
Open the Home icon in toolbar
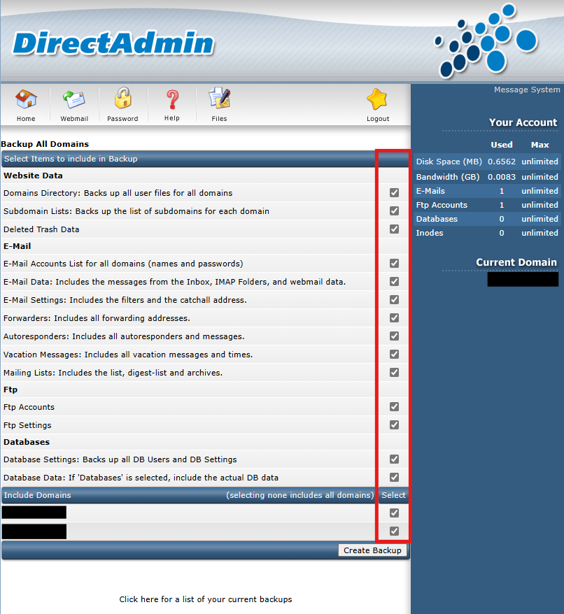click(26, 99)
